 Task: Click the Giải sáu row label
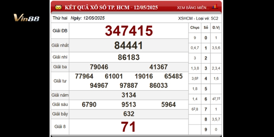[x=60, y=105]
